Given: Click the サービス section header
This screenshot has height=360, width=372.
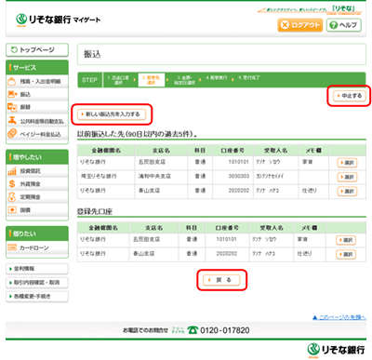Looking at the screenshot, I should [x=37, y=67].
